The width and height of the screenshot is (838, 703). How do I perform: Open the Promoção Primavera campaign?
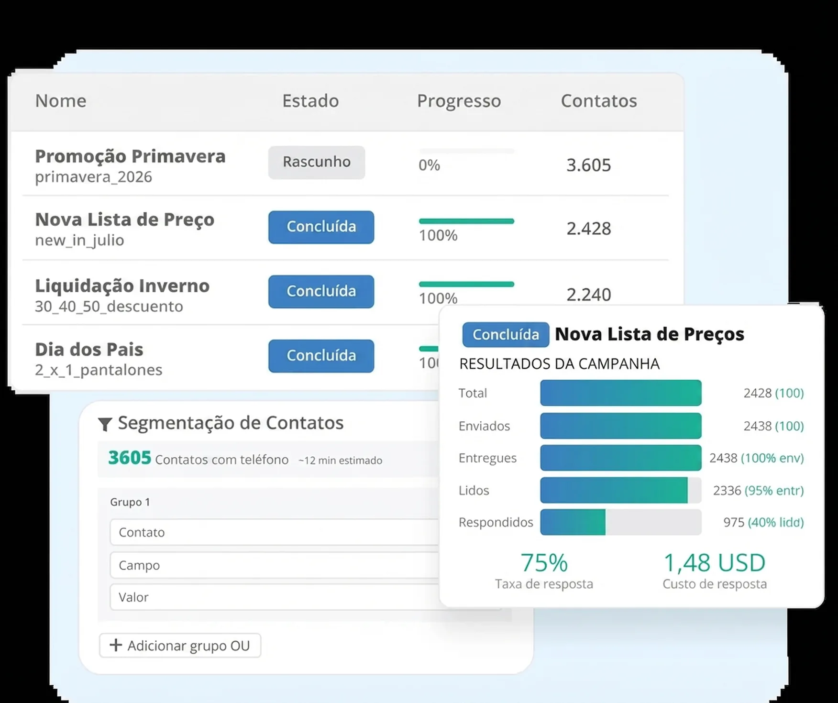pyautogui.click(x=130, y=156)
